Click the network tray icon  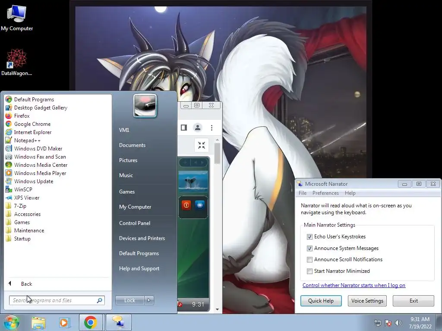(377, 323)
